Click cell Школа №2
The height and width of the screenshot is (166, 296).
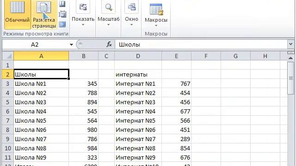tap(41, 93)
